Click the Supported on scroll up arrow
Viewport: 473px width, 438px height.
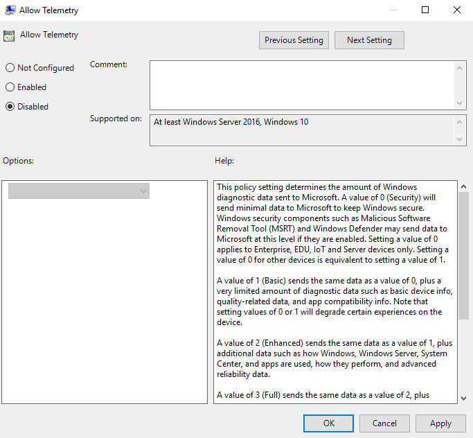click(459, 122)
